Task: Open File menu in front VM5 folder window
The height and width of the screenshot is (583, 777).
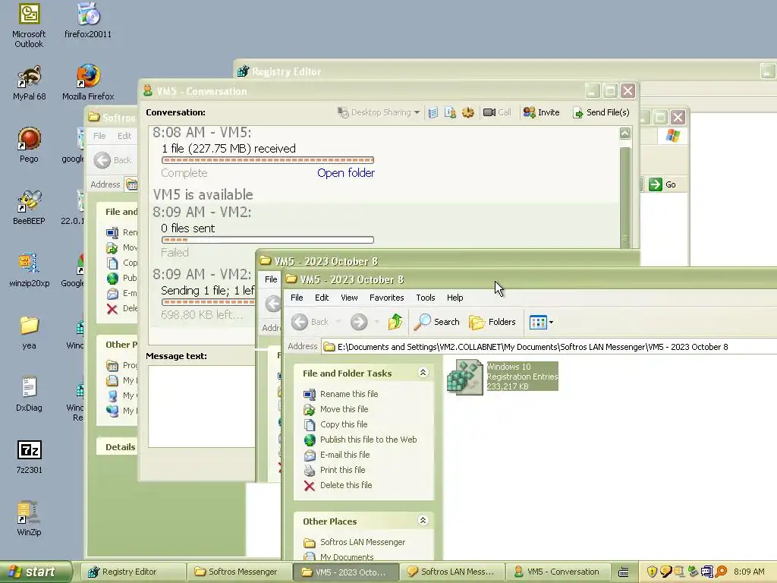Action: point(297,298)
